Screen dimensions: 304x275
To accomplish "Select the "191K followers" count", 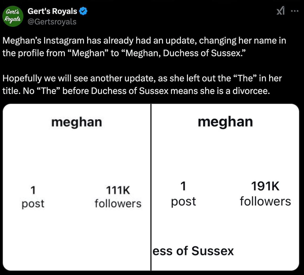I will point(265,194).
